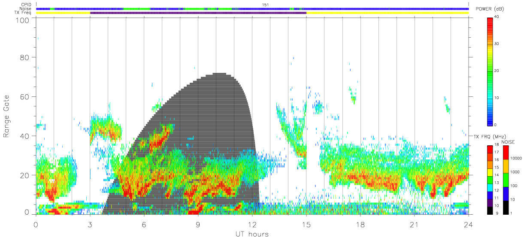Click the cyan block of the TX FRQ color bar
Screen dimensions: 527x243
click(x=490, y=187)
